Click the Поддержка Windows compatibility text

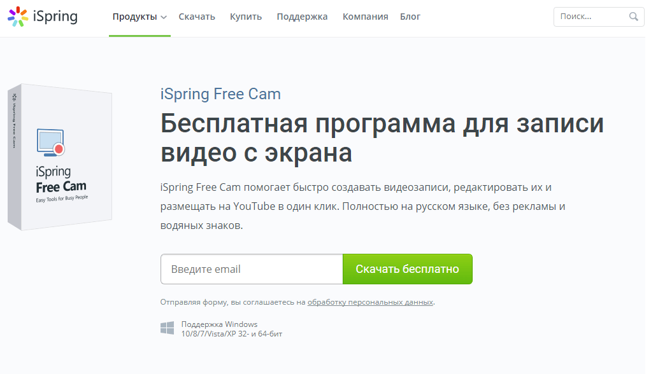(232, 329)
